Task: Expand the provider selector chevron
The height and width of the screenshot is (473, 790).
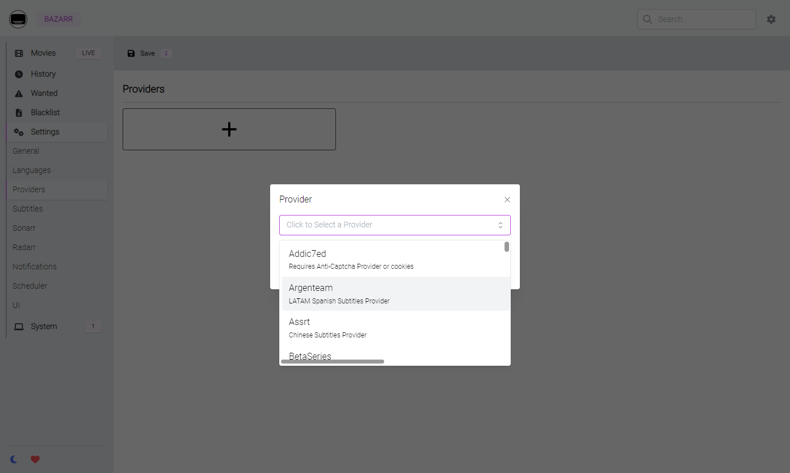Action: [x=501, y=225]
